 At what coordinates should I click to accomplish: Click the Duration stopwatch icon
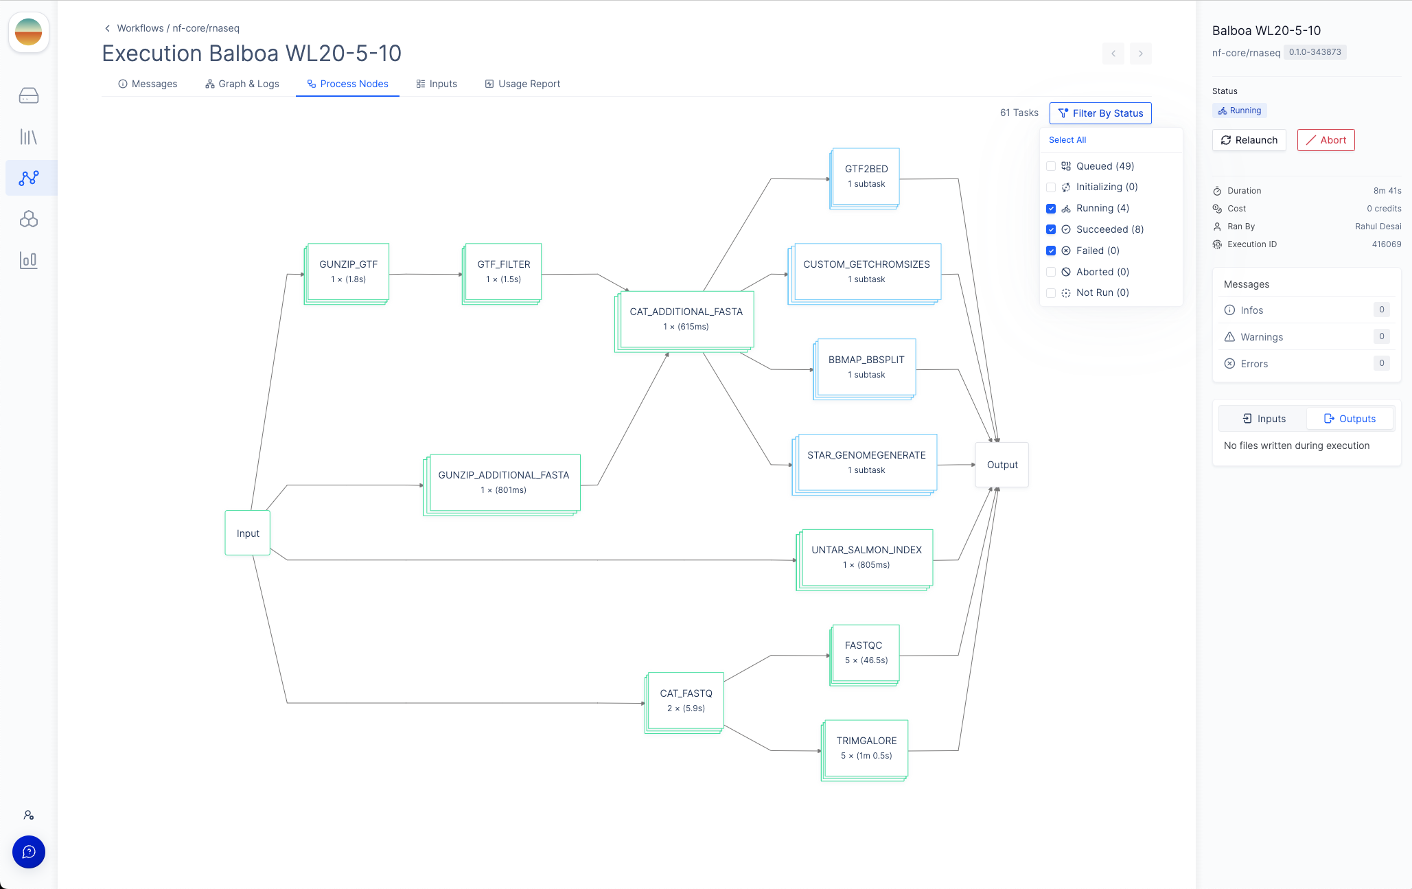click(x=1217, y=191)
